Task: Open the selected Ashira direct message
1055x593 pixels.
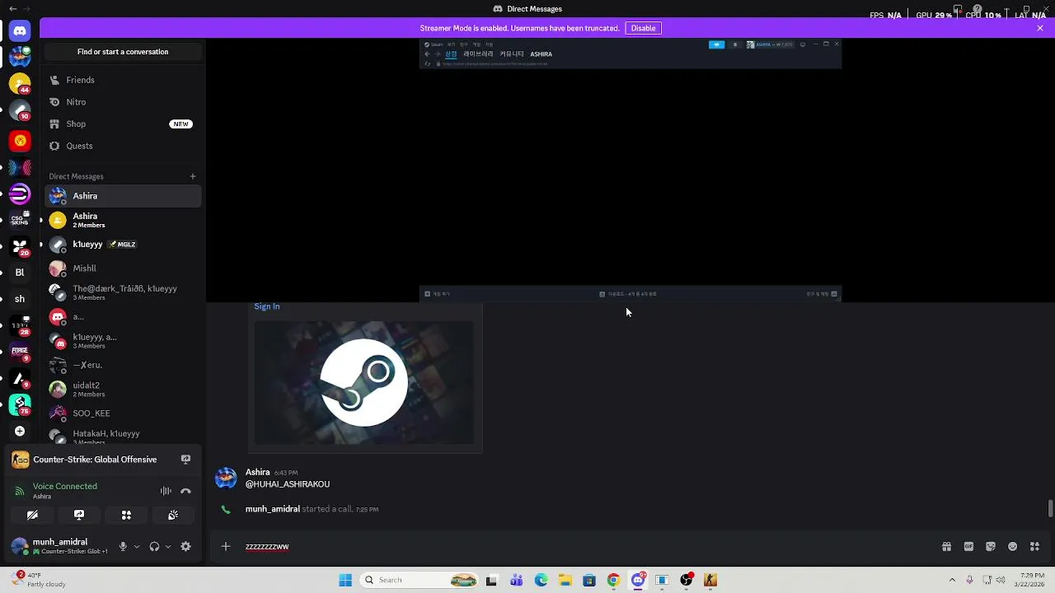Action: pos(123,196)
